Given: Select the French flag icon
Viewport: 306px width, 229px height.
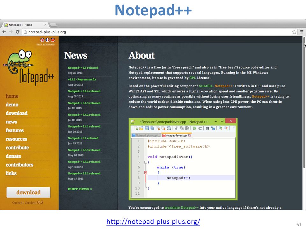Looking at the screenshot, I should tap(47, 40).
